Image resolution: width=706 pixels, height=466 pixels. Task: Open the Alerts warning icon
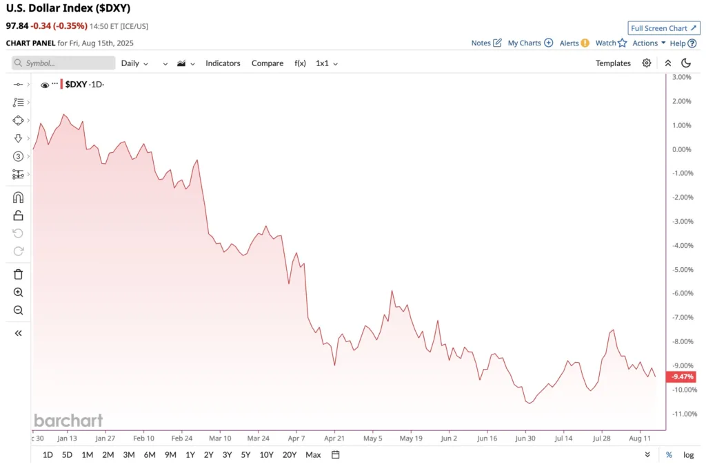point(585,43)
